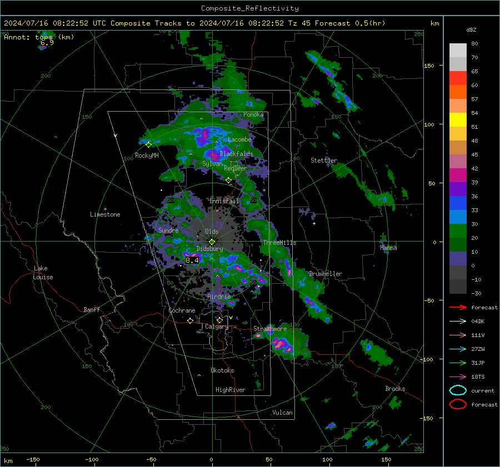Click the white 04DK arrow in legend
Screen dimensions: 500x467
[x=458, y=322]
